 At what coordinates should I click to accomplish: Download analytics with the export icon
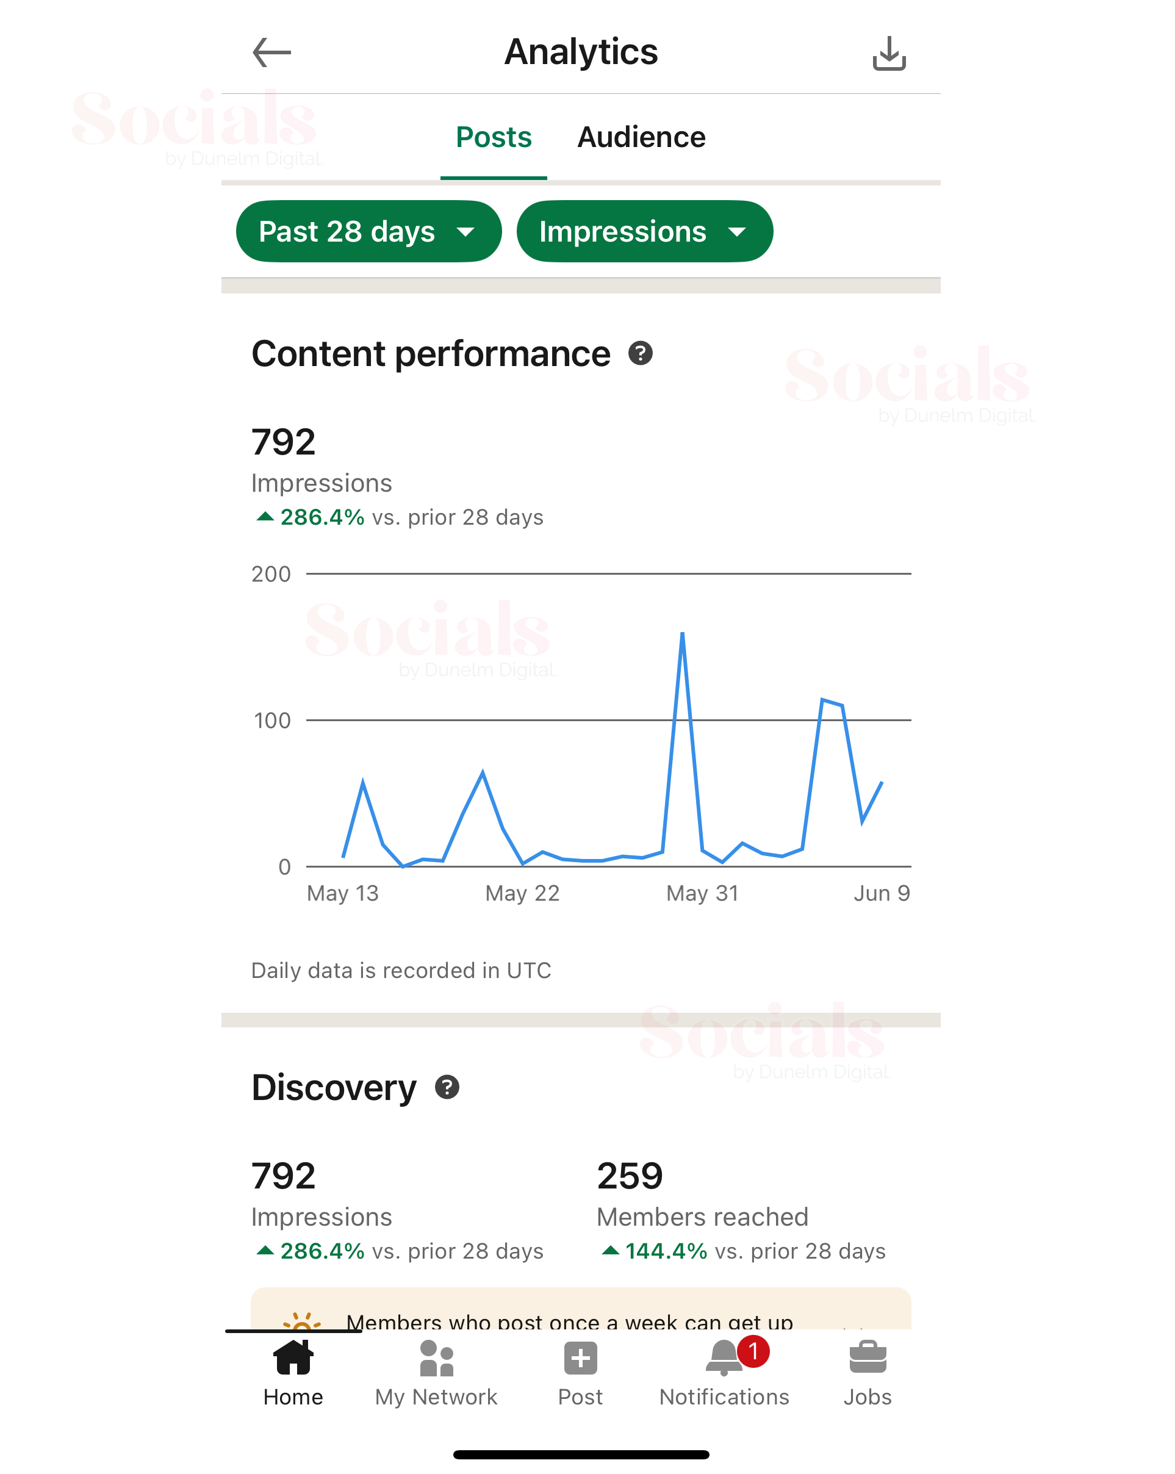click(889, 53)
